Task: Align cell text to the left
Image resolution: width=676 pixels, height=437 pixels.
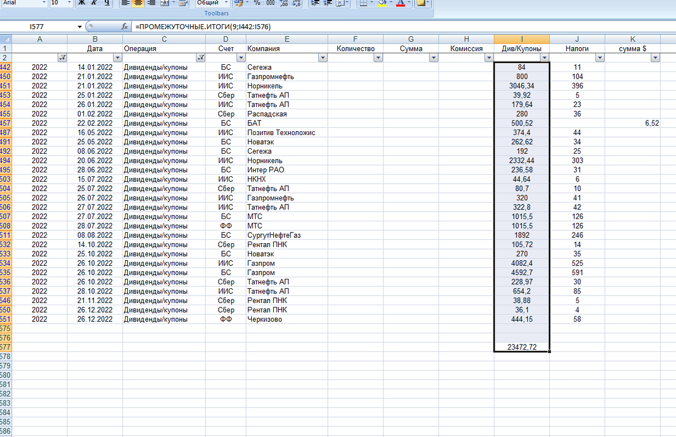Action: click(125, 3)
